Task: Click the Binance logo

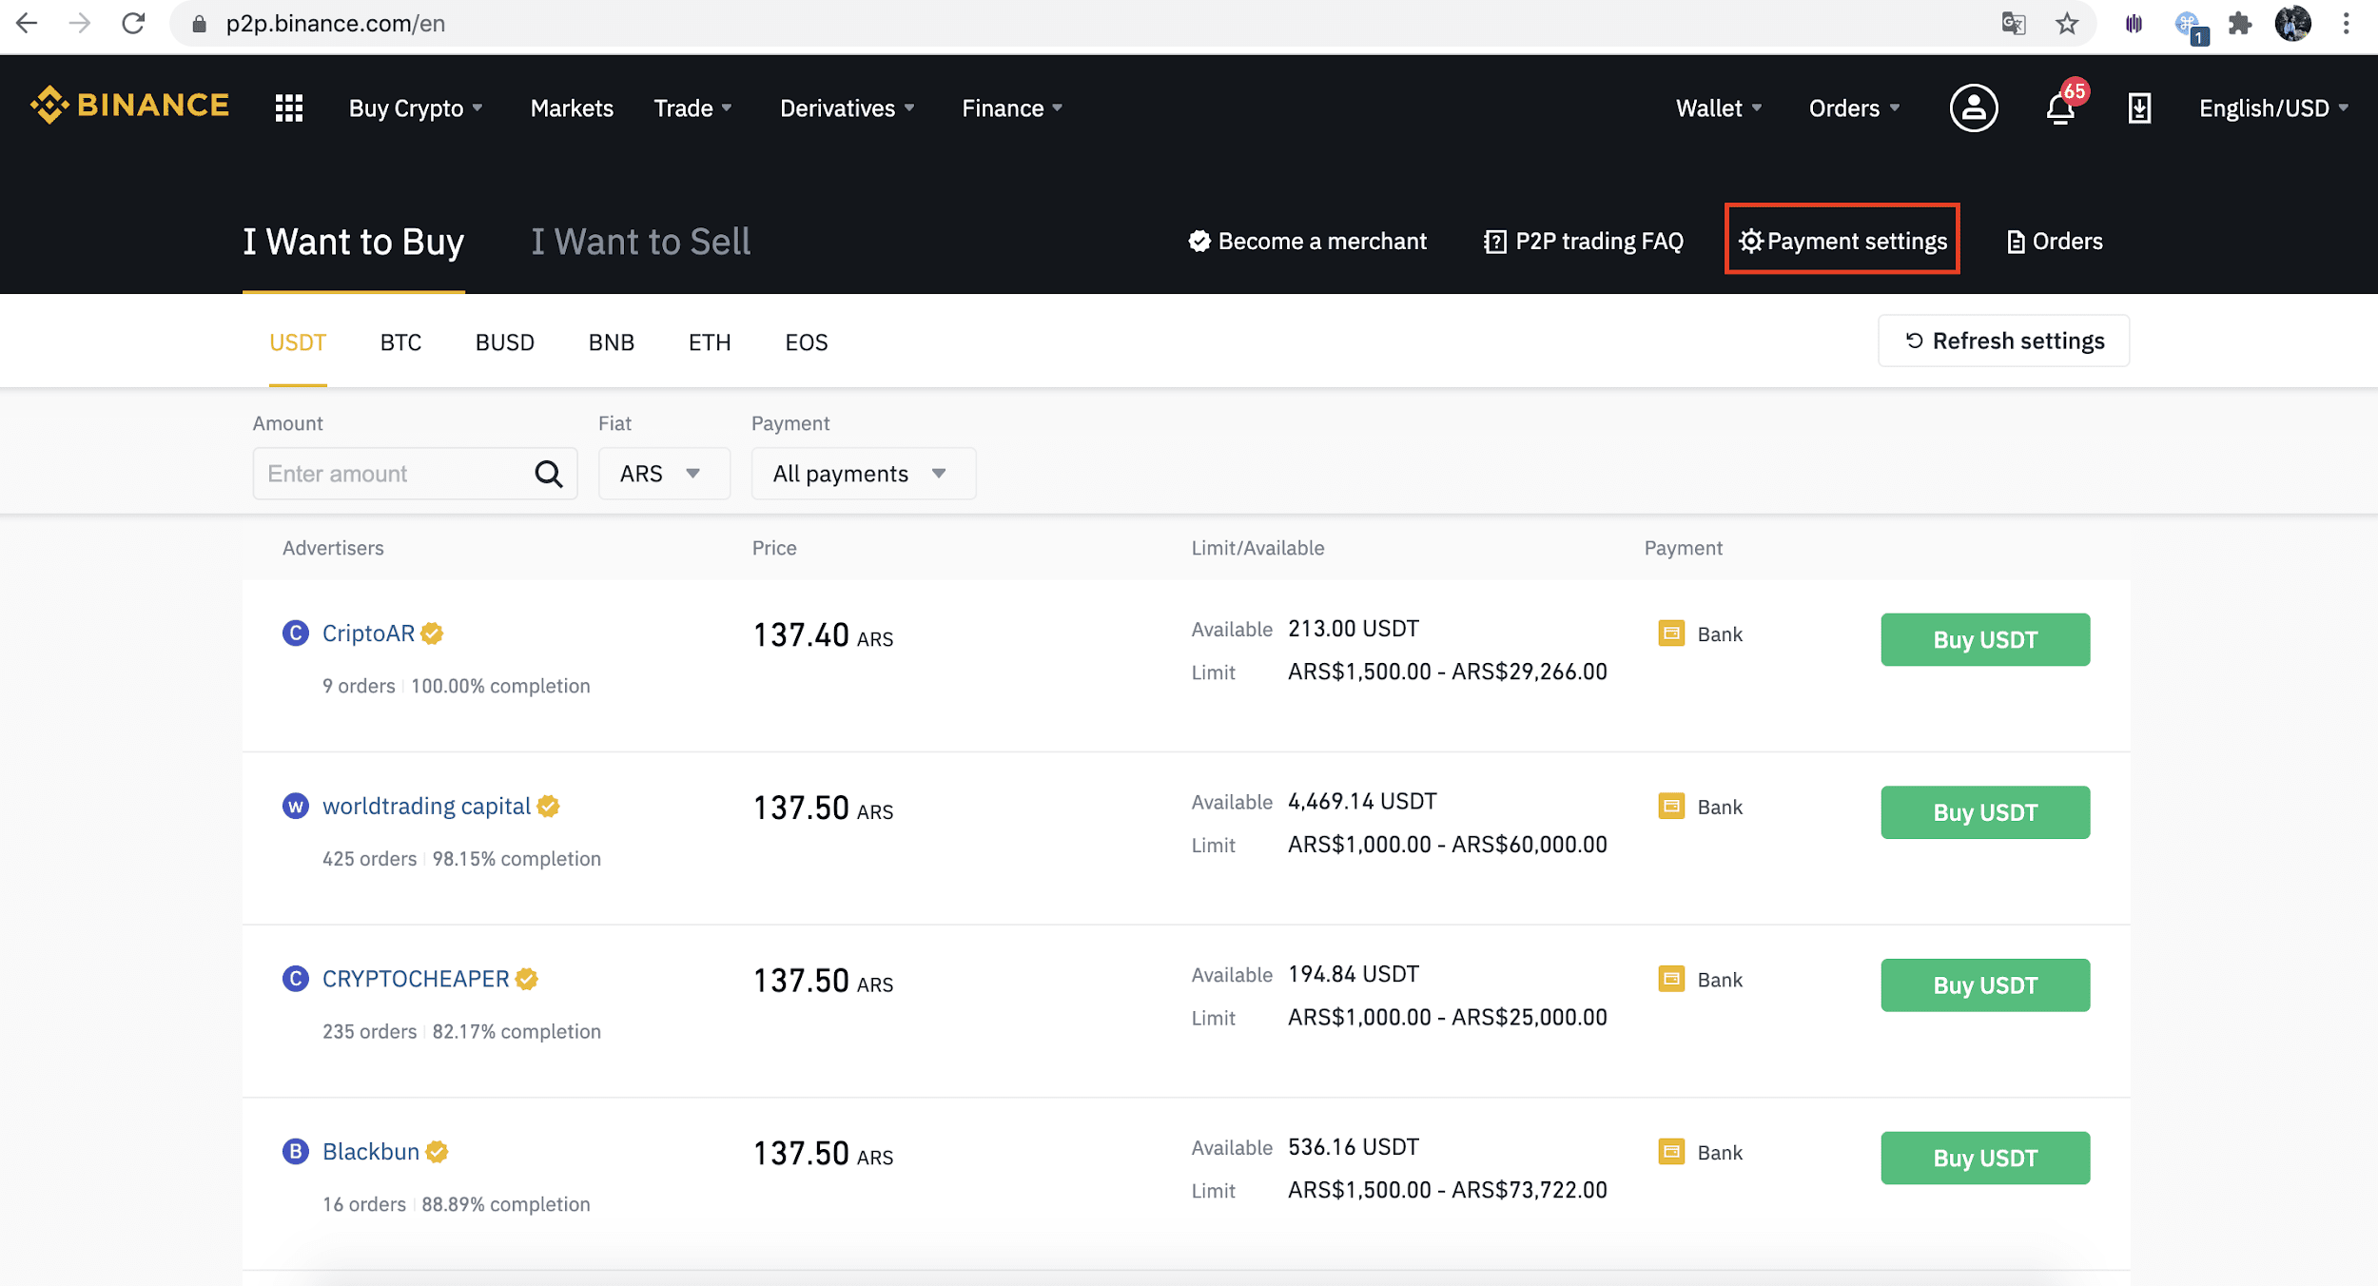Action: pyautogui.click(x=129, y=106)
